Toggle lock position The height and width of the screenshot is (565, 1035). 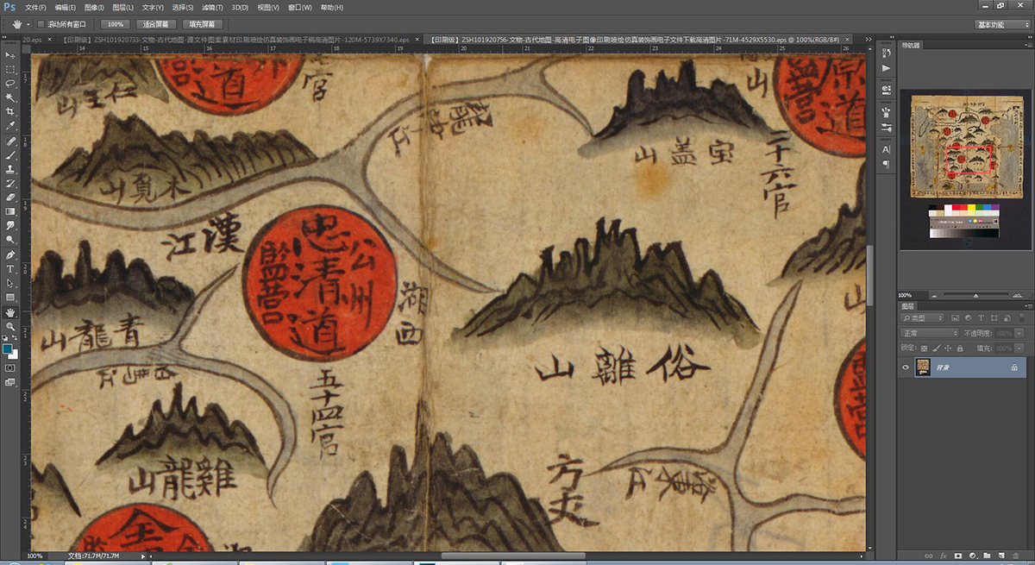pyautogui.click(x=946, y=348)
